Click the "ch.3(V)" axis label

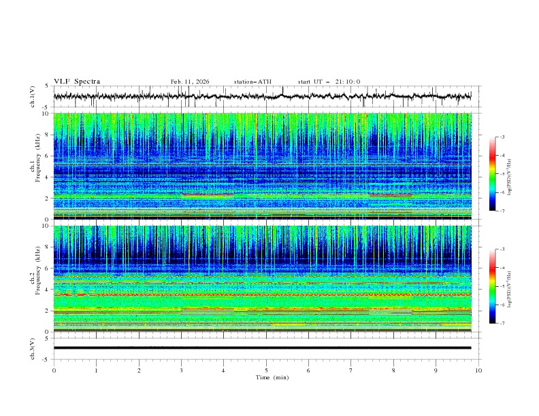coord(33,349)
